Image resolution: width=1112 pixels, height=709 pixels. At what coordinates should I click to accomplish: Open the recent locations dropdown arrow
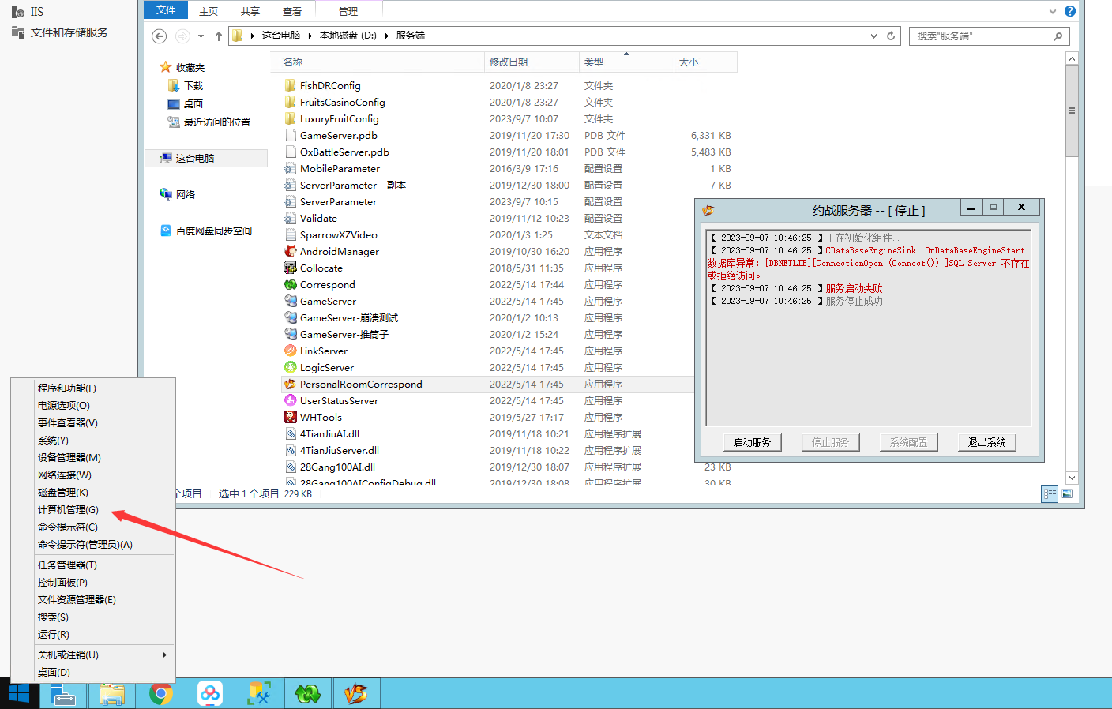[x=201, y=36]
